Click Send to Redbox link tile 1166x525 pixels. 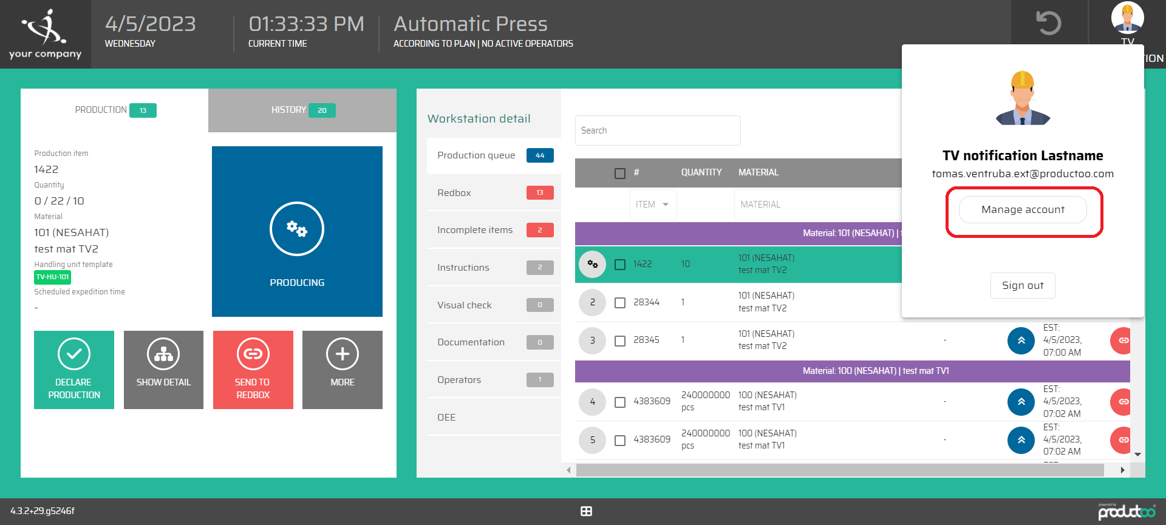pyautogui.click(x=253, y=370)
